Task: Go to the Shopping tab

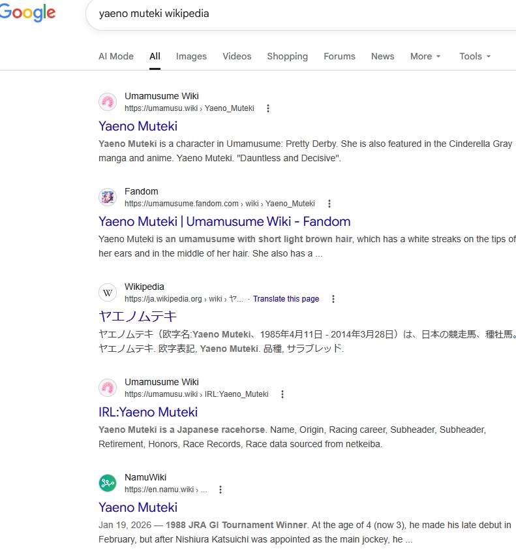Action: pos(287,56)
